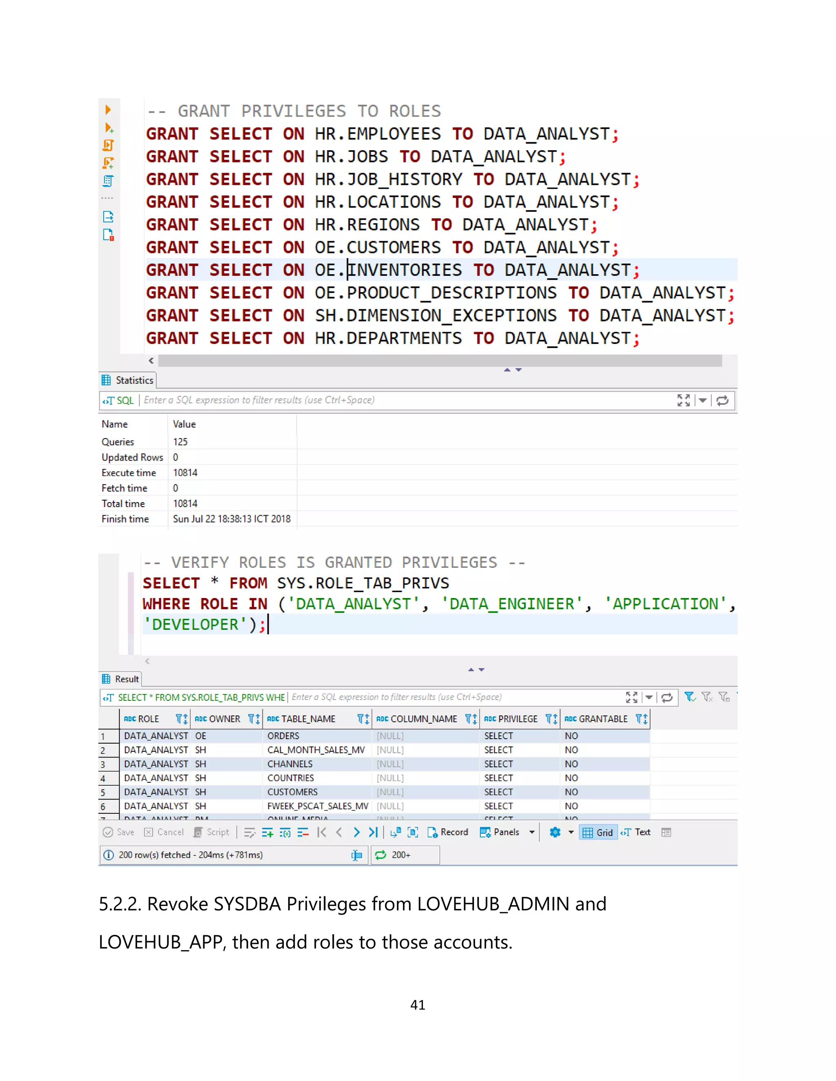The width and height of the screenshot is (836, 1081).
Task: Click the edit cell value icon
Action: (249, 833)
